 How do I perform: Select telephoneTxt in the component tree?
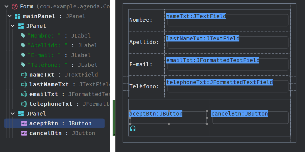tap(51, 104)
